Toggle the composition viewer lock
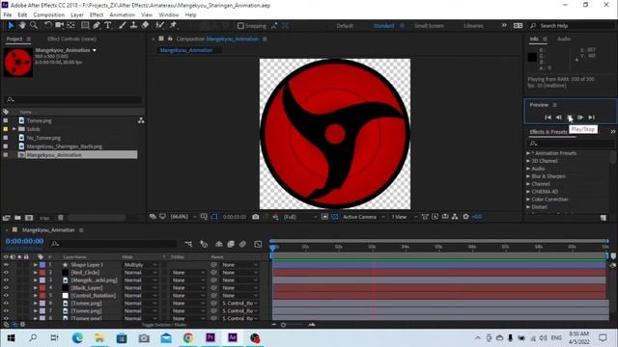The height and width of the screenshot is (347, 618). pyautogui.click(x=170, y=39)
